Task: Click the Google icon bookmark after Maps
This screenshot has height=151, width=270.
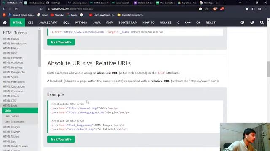Action: (x=81, y=15)
